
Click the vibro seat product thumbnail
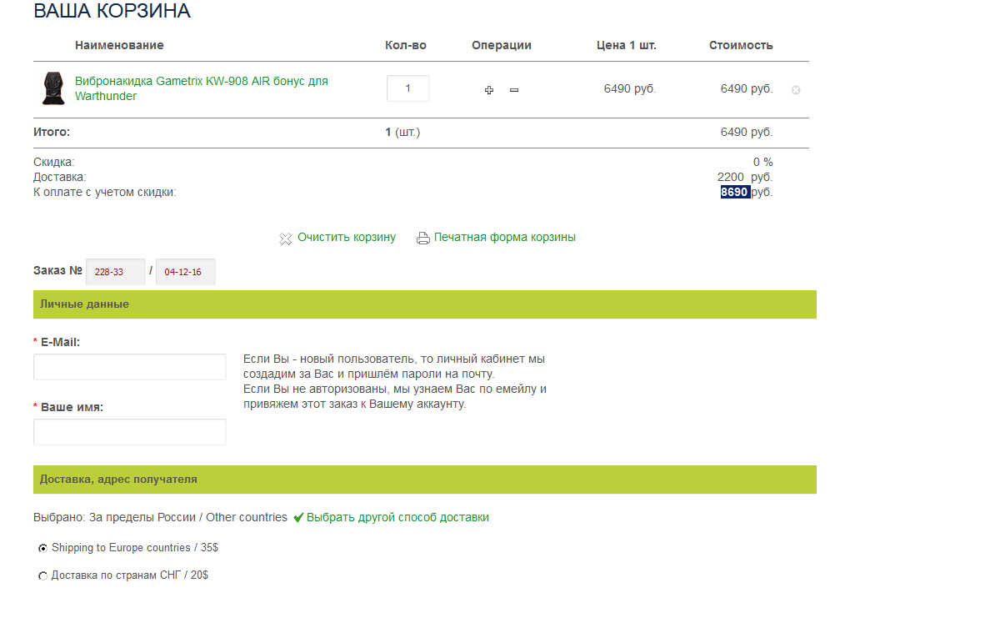point(53,88)
